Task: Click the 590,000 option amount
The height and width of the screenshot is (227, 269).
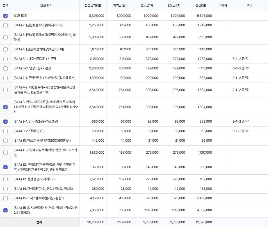Action: [x=98, y=131]
